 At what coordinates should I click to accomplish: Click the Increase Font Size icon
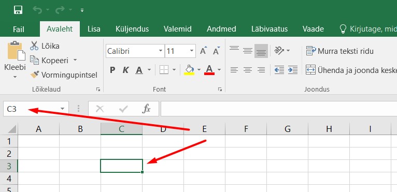tap(203, 51)
